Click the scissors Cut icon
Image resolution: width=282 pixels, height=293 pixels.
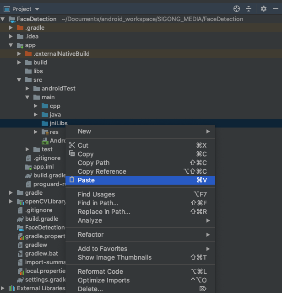click(72, 145)
